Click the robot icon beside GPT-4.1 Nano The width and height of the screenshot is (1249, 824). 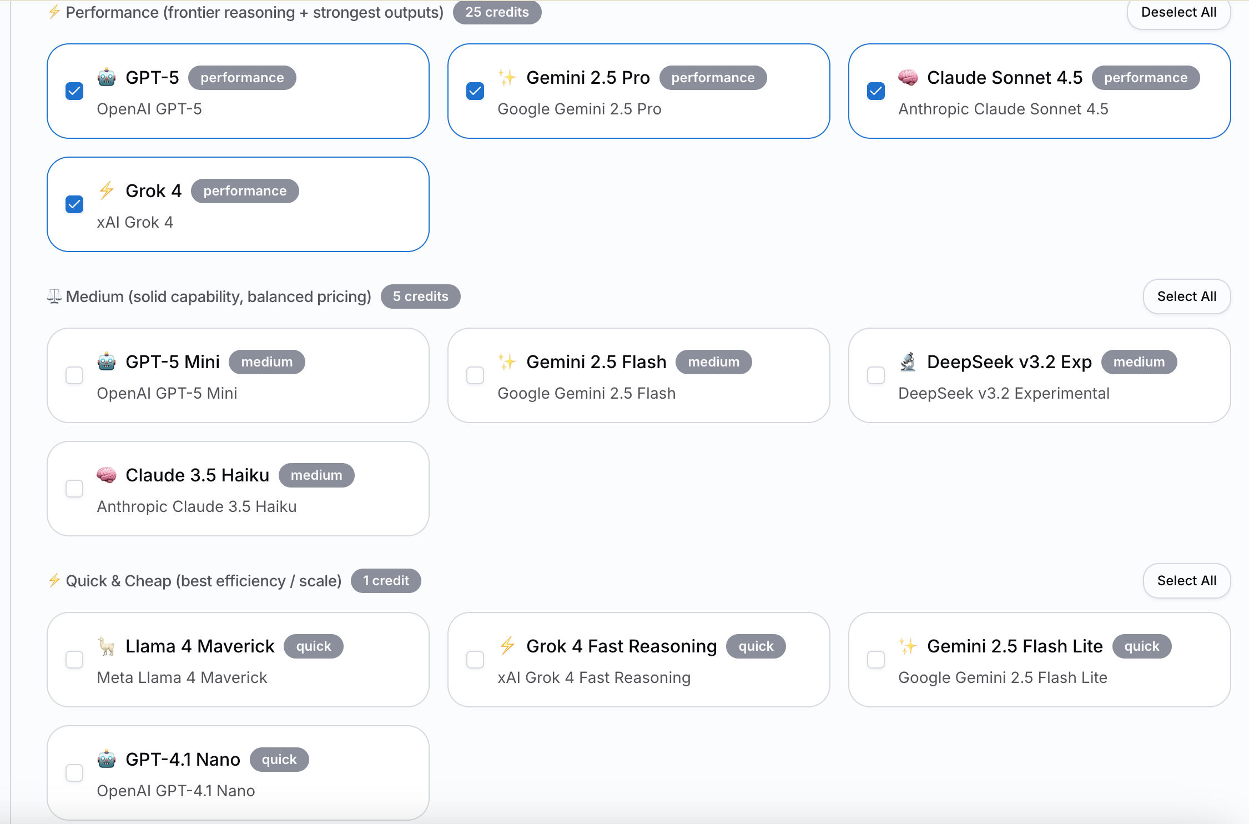[x=106, y=759]
